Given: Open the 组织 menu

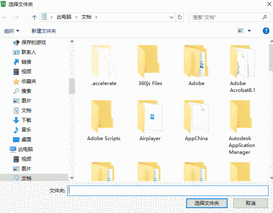Looking at the screenshot, I should [11, 31].
